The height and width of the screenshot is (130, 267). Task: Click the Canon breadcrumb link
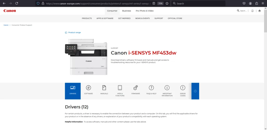tap(6, 25)
